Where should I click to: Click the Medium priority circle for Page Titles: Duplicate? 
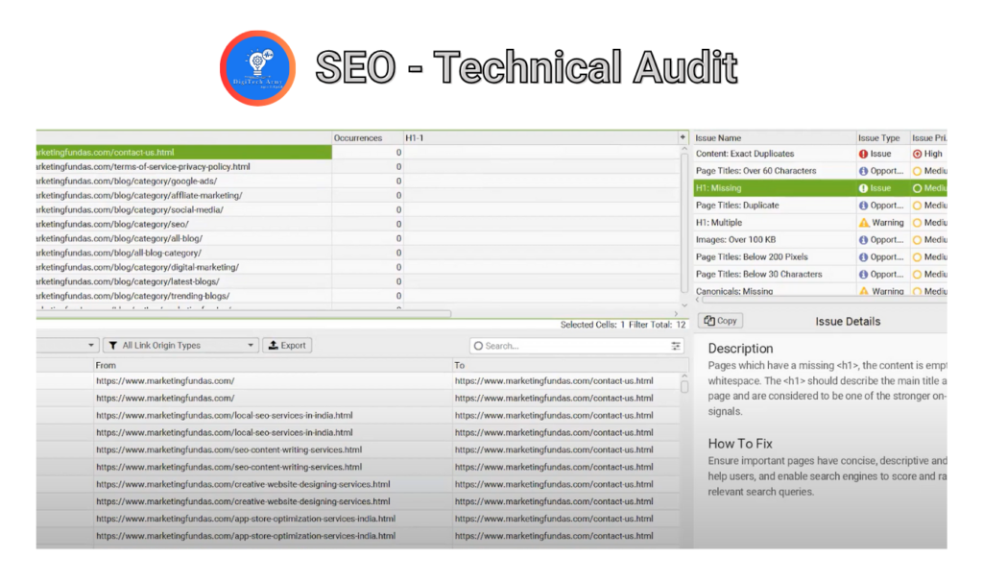coord(917,206)
